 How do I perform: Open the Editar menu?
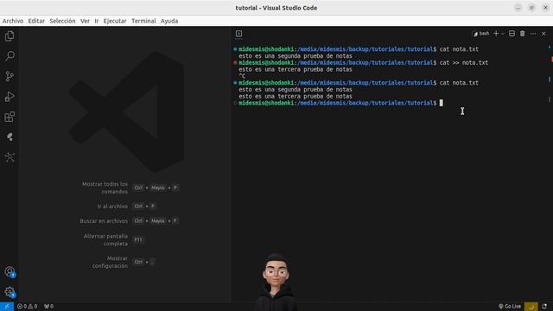click(36, 21)
